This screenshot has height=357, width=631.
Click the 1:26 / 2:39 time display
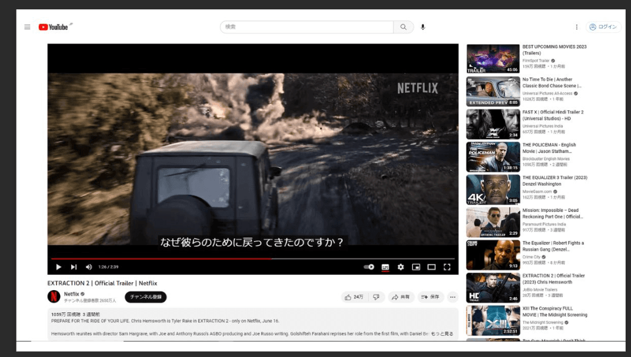click(x=108, y=267)
